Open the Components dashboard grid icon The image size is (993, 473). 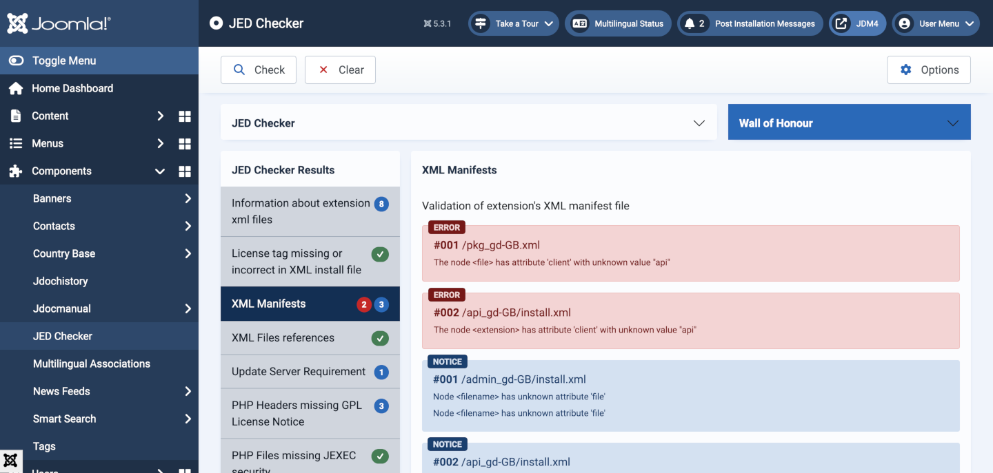point(185,171)
